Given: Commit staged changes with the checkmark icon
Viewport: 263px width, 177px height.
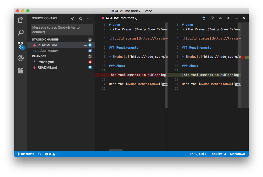Looking at the screenshot, I should point(73,18).
